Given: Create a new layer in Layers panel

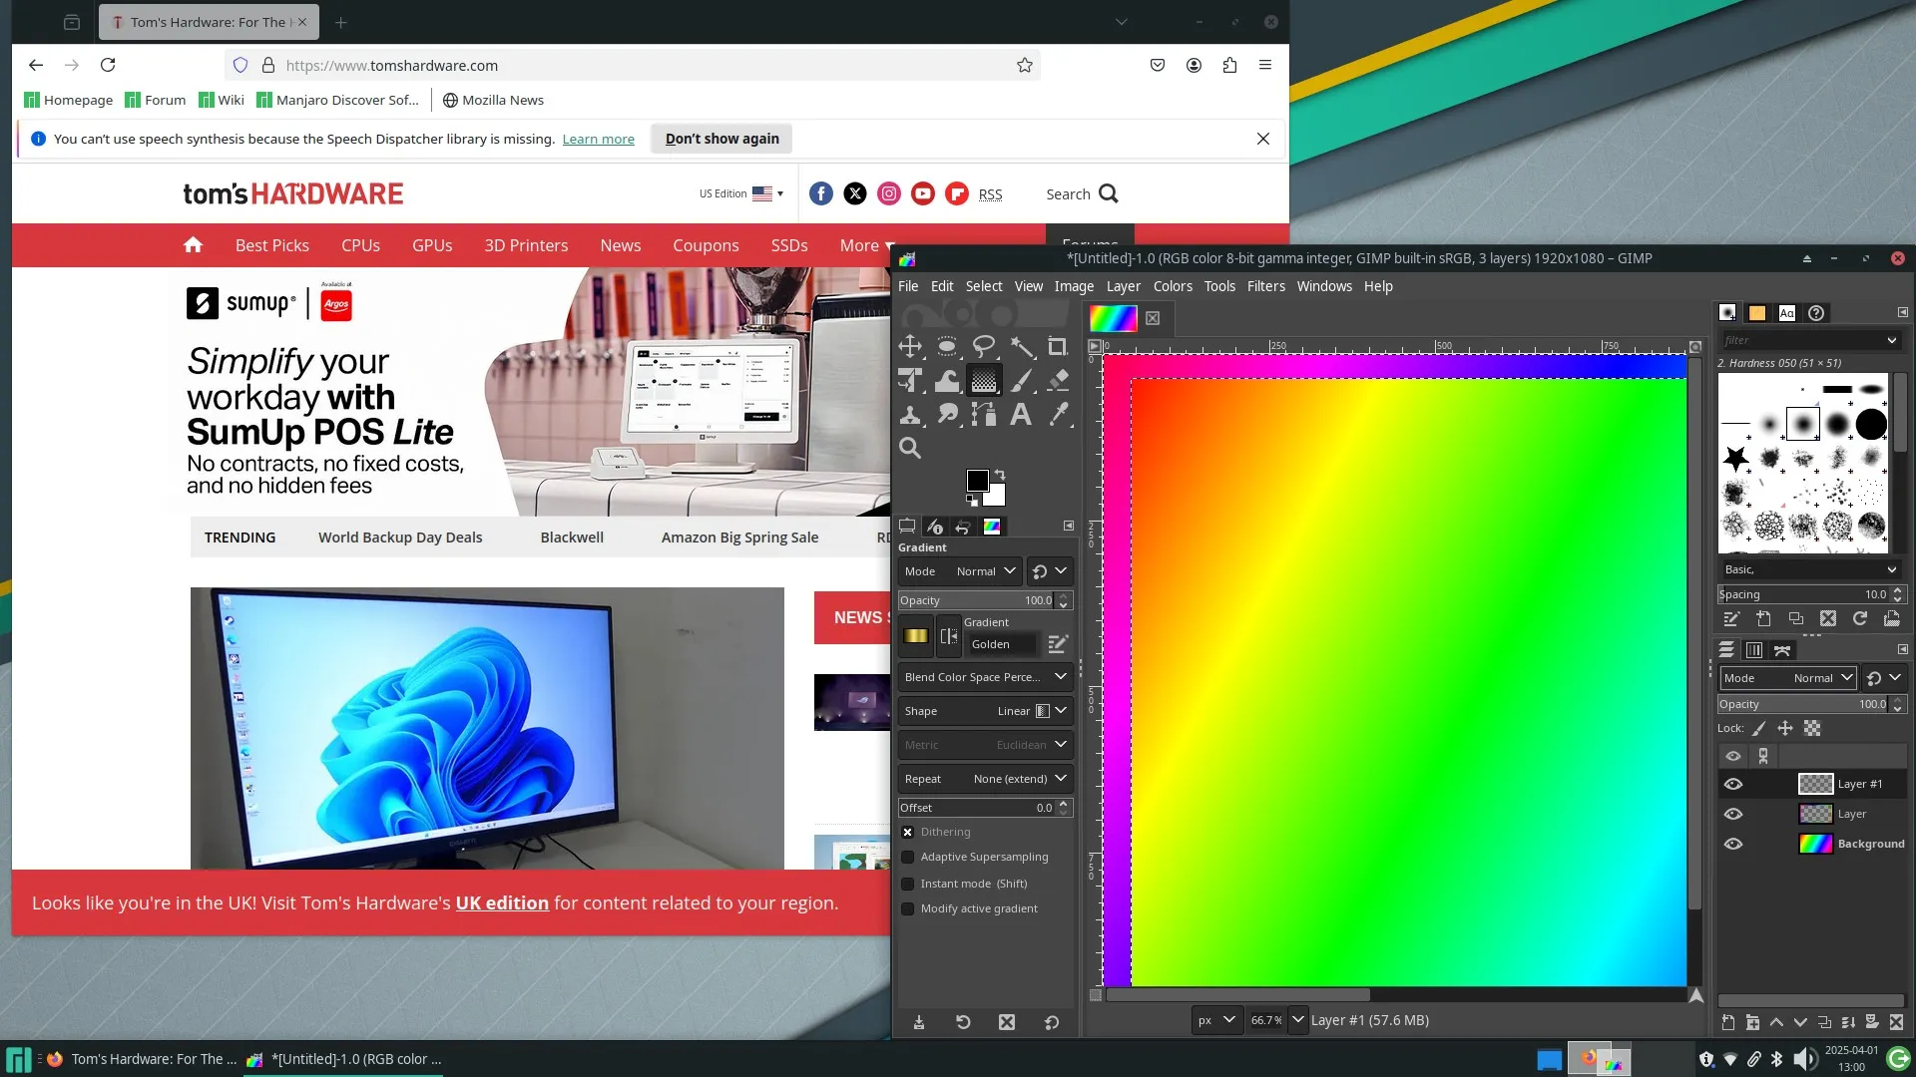Looking at the screenshot, I should pyautogui.click(x=1728, y=1022).
